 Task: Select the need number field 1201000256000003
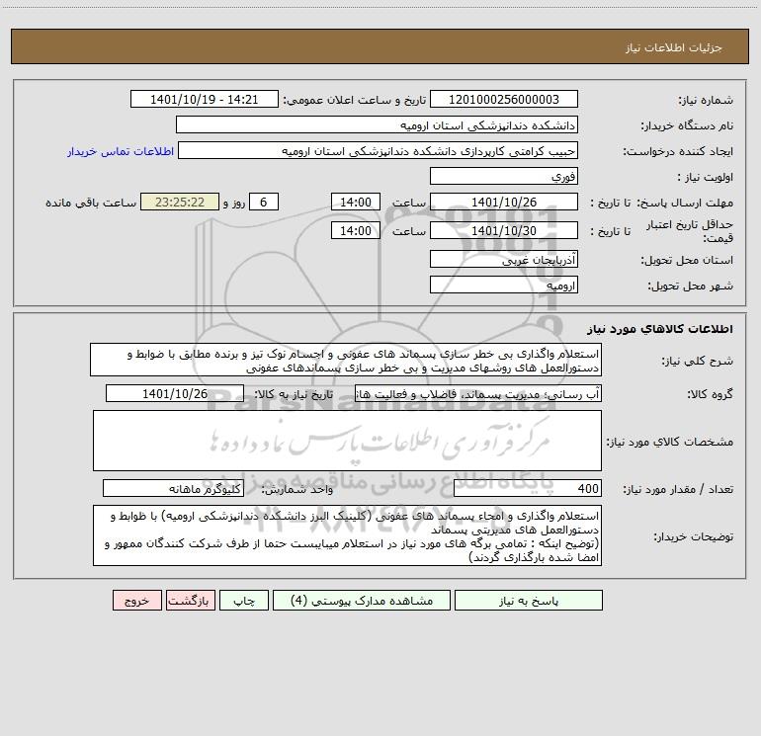pyautogui.click(x=504, y=99)
